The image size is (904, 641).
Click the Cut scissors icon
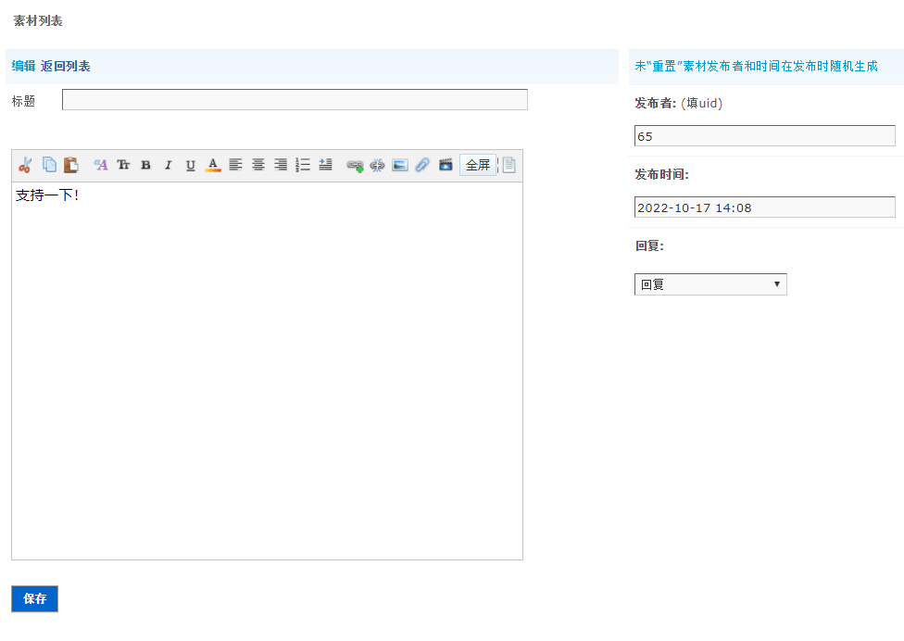coord(25,165)
